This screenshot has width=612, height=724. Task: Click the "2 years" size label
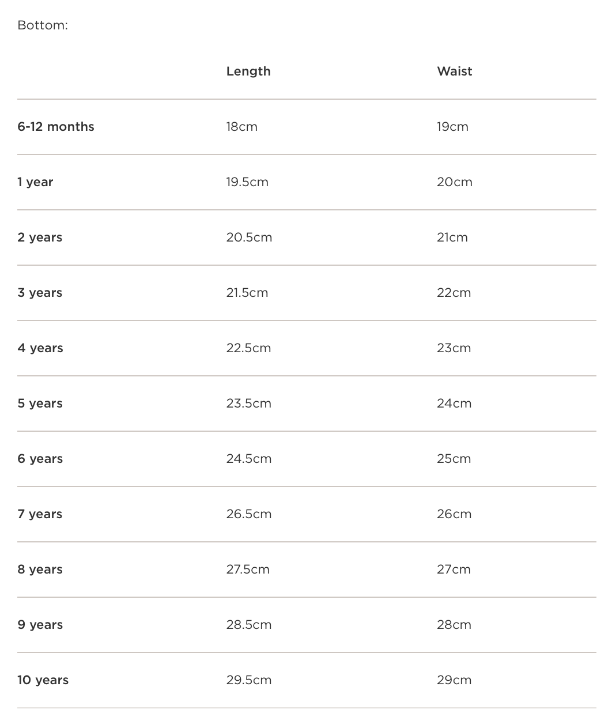(40, 237)
